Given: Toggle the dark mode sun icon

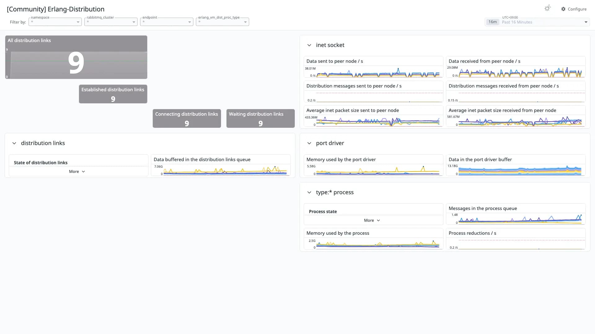Looking at the screenshot, I should point(548,8).
